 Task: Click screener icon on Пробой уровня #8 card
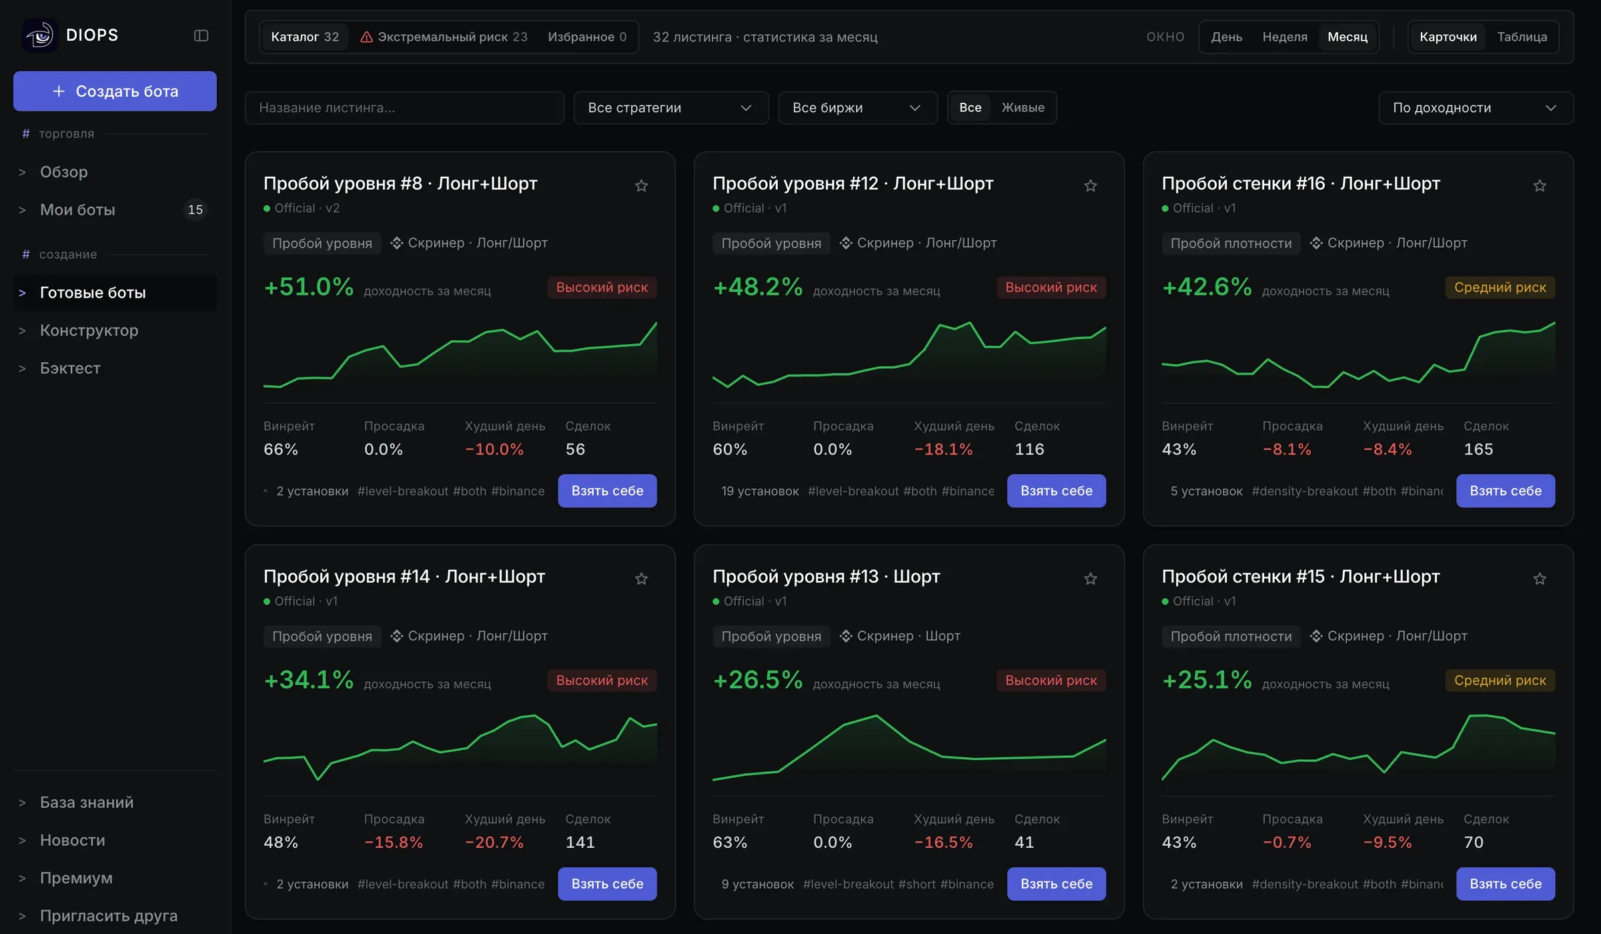(x=397, y=243)
